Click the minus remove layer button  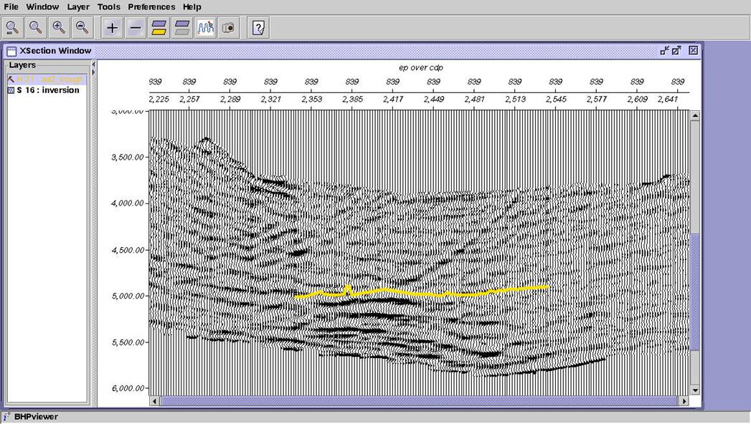(x=136, y=28)
